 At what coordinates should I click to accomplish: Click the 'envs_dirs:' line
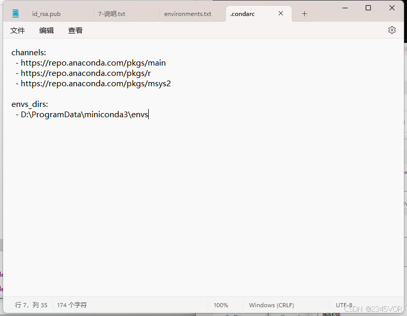click(29, 104)
